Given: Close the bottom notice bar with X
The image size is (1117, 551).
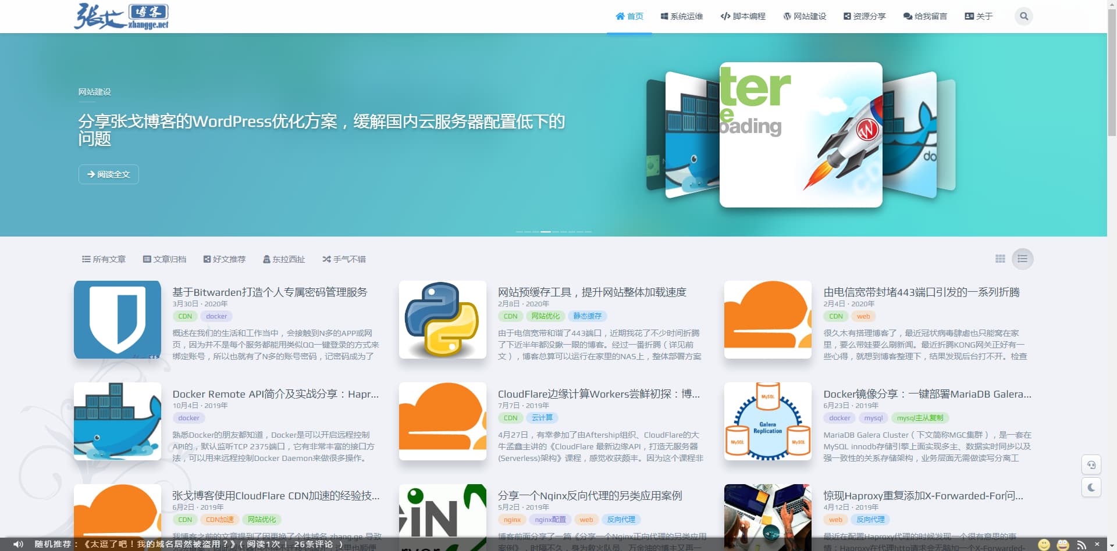Looking at the screenshot, I should (x=1097, y=544).
